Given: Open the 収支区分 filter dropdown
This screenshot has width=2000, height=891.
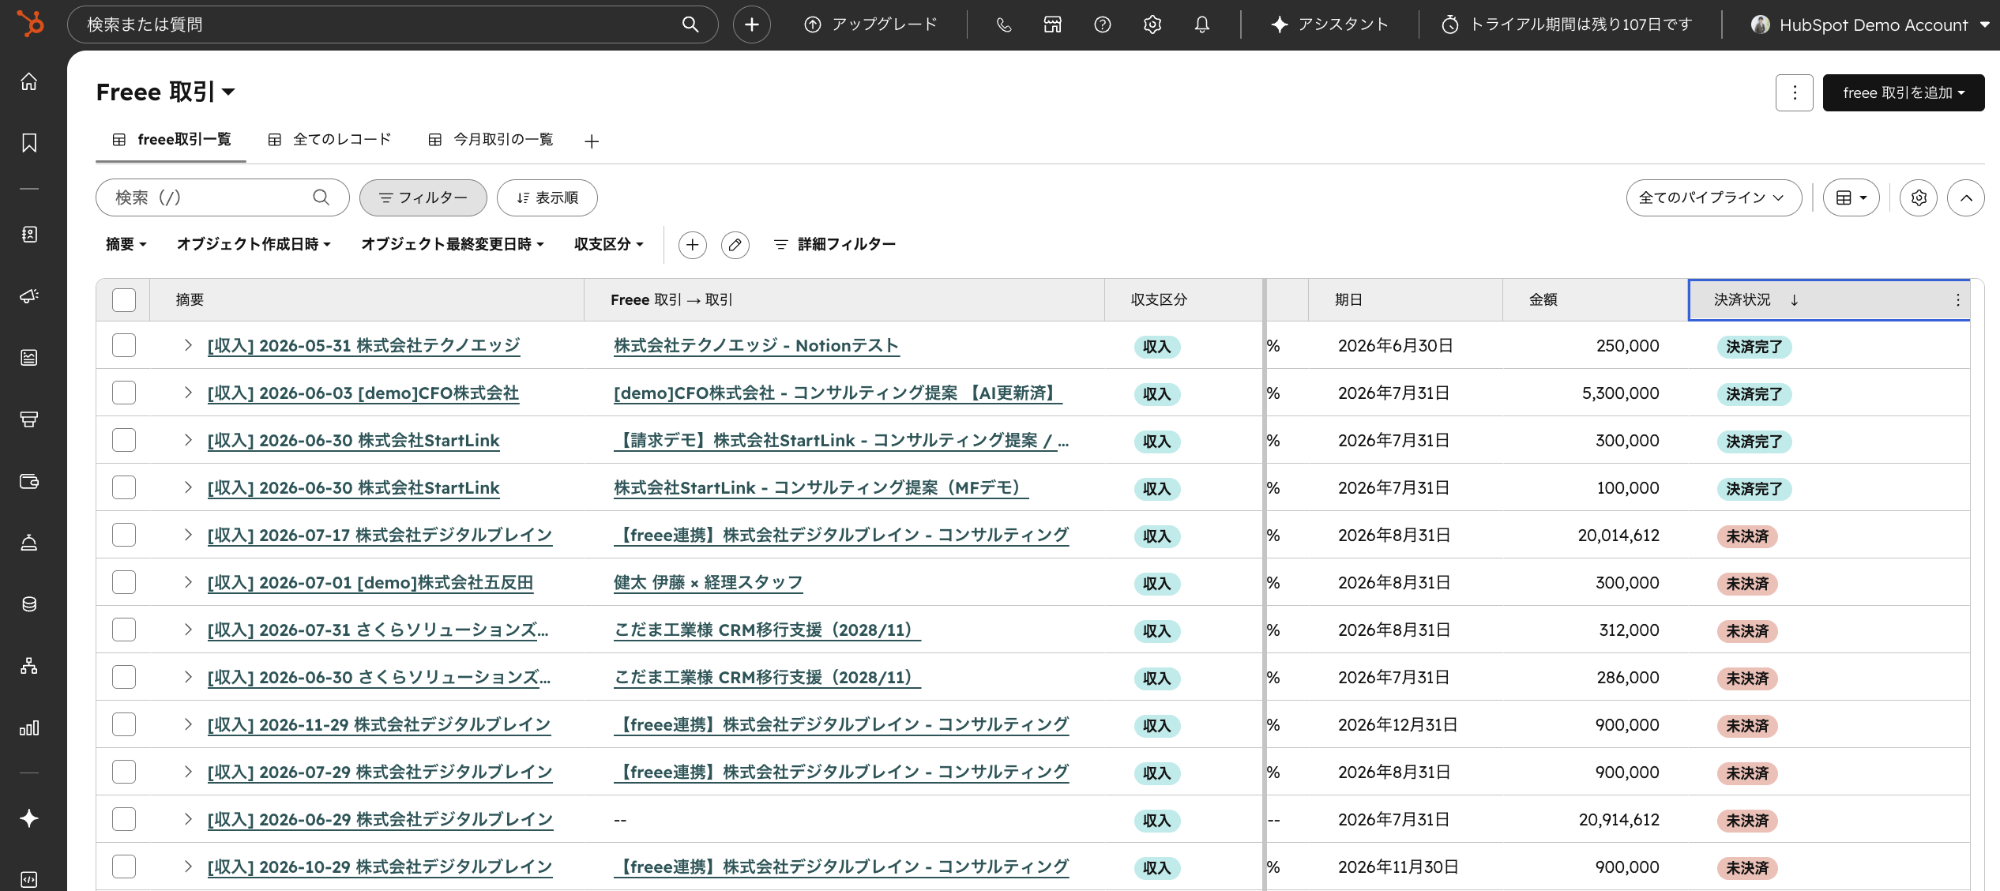Looking at the screenshot, I should click(x=609, y=245).
